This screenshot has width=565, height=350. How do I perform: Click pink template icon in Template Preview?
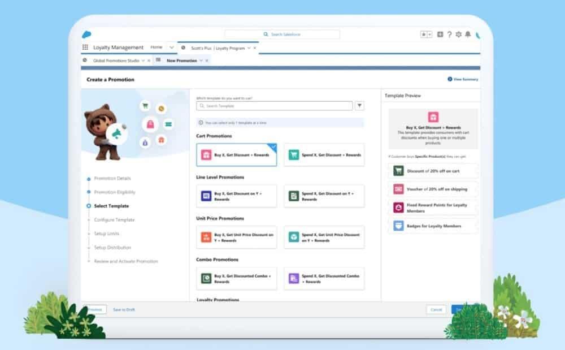click(x=433, y=117)
